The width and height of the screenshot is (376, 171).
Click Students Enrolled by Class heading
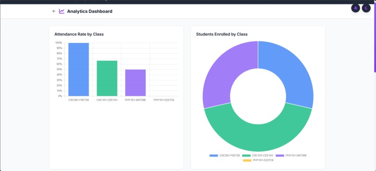tap(222, 34)
